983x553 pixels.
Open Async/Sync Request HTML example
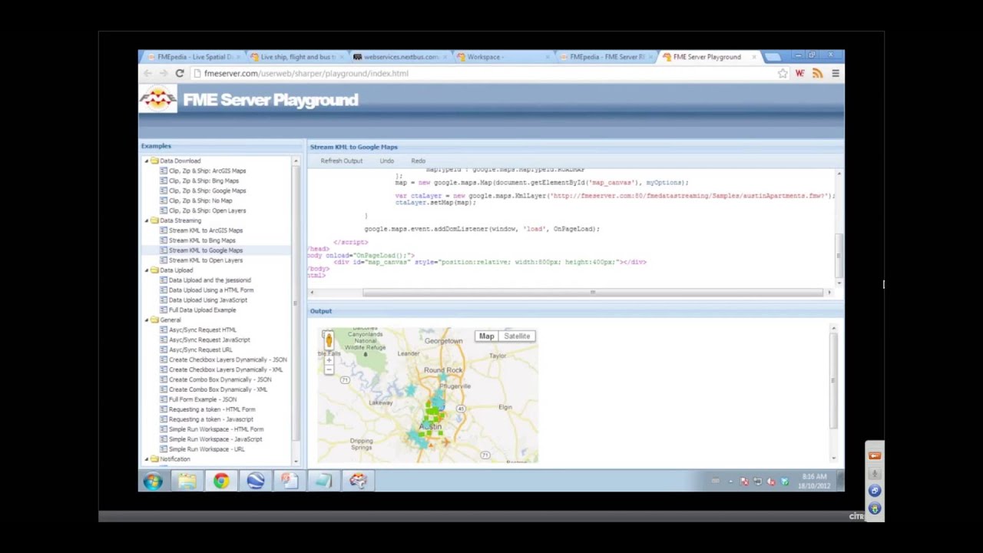203,330
